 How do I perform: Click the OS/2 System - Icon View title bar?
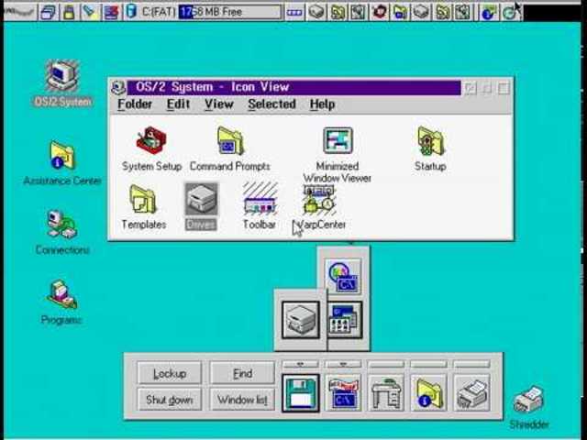(x=293, y=88)
